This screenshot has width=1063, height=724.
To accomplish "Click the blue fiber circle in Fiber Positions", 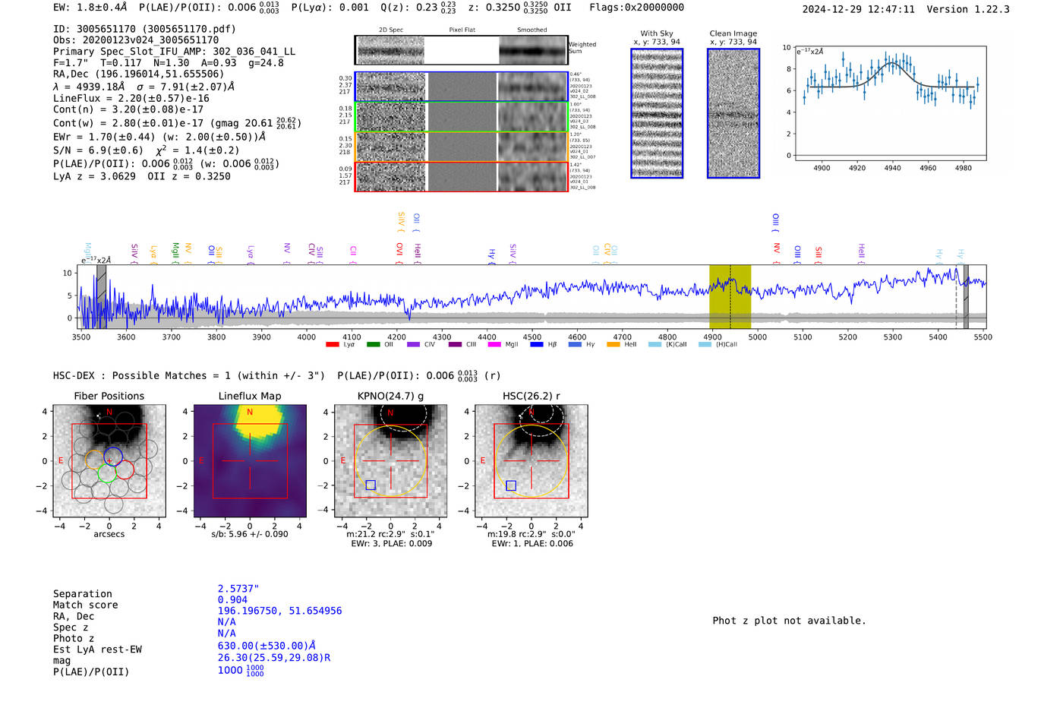I will click(113, 457).
